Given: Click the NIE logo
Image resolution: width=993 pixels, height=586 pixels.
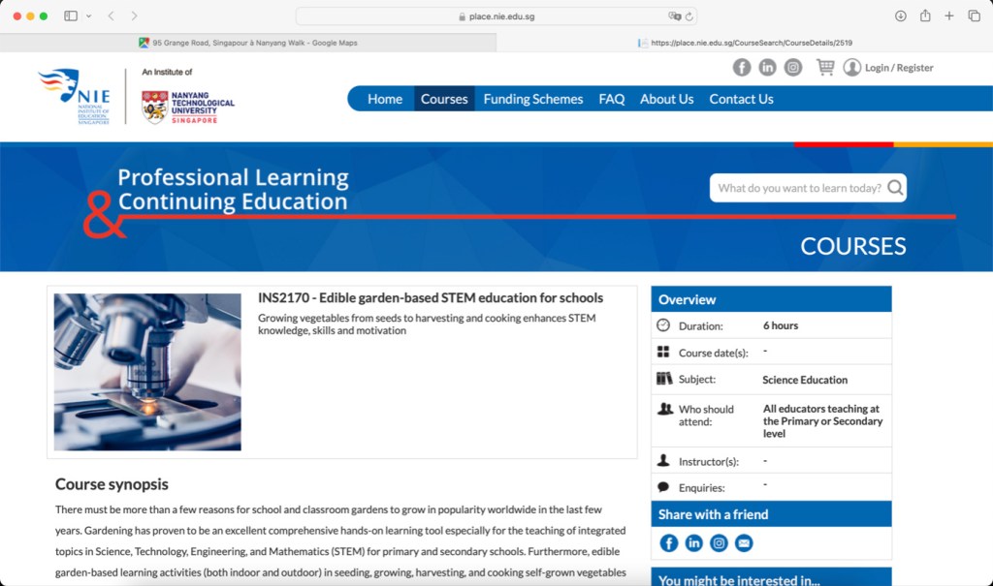Looking at the screenshot, I should pos(73,97).
